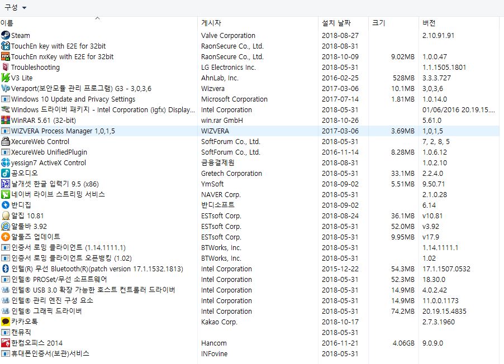This screenshot has width=504, height=364.
Task: Sort list by 게시자 column header
Action: coord(211,23)
